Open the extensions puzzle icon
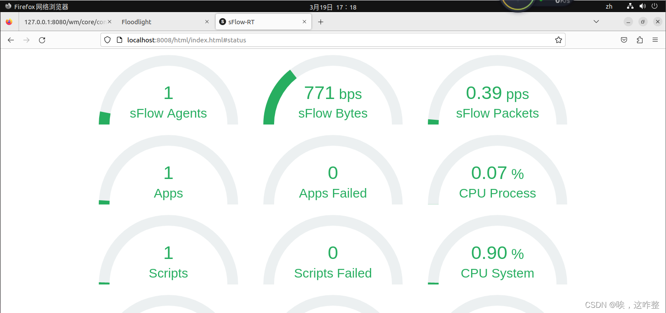Image resolution: width=666 pixels, height=313 pixels. point(640,40)
